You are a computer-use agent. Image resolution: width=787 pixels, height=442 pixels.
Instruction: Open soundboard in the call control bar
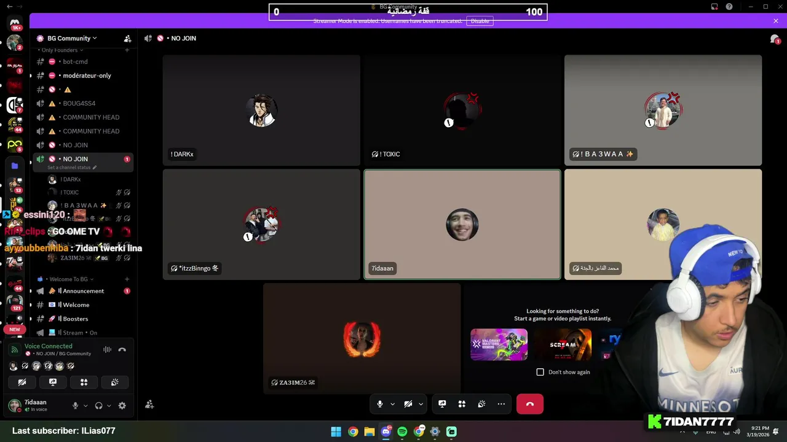pos(481,404)
